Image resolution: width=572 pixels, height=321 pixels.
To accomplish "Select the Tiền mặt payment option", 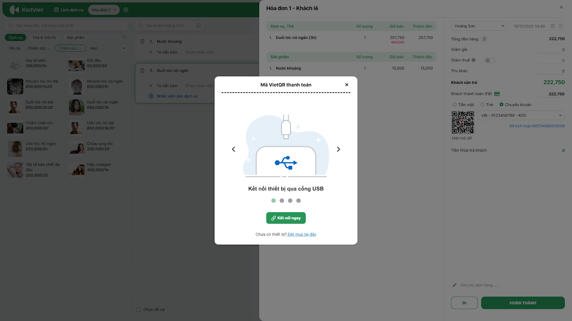I will pos(455,105).
